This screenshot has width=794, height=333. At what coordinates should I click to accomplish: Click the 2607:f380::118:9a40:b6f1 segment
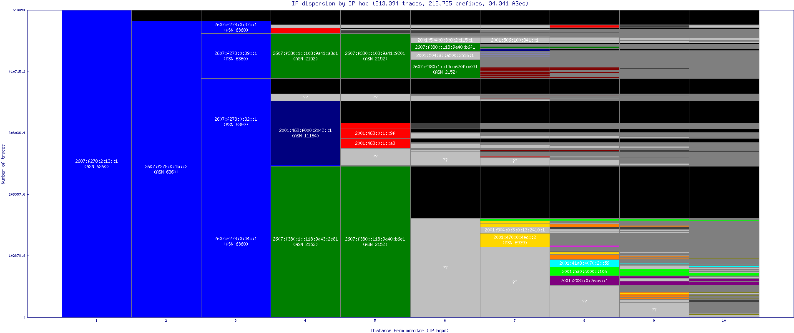[x=445, y=47]
